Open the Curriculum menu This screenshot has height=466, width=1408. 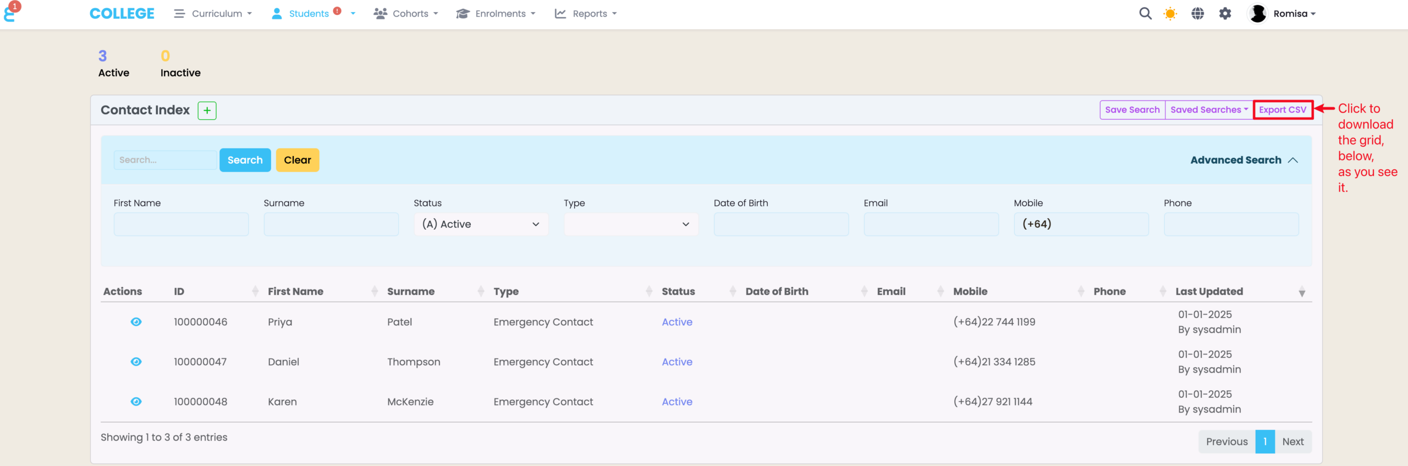pos(213,14)
